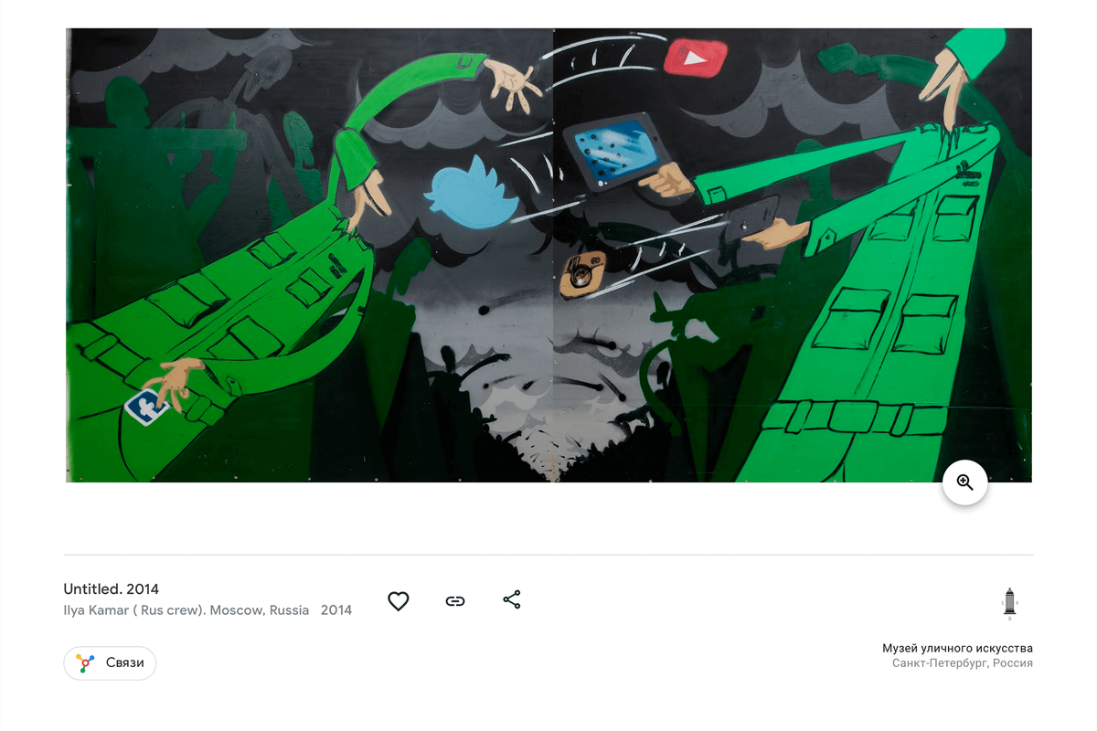1097x731 pixels.
Task: Open the share icon options
Action: (x=512, y=600)
